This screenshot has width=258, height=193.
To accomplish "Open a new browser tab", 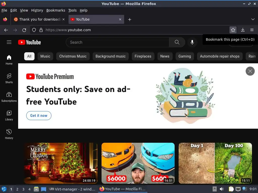I will tap(130, 20).
